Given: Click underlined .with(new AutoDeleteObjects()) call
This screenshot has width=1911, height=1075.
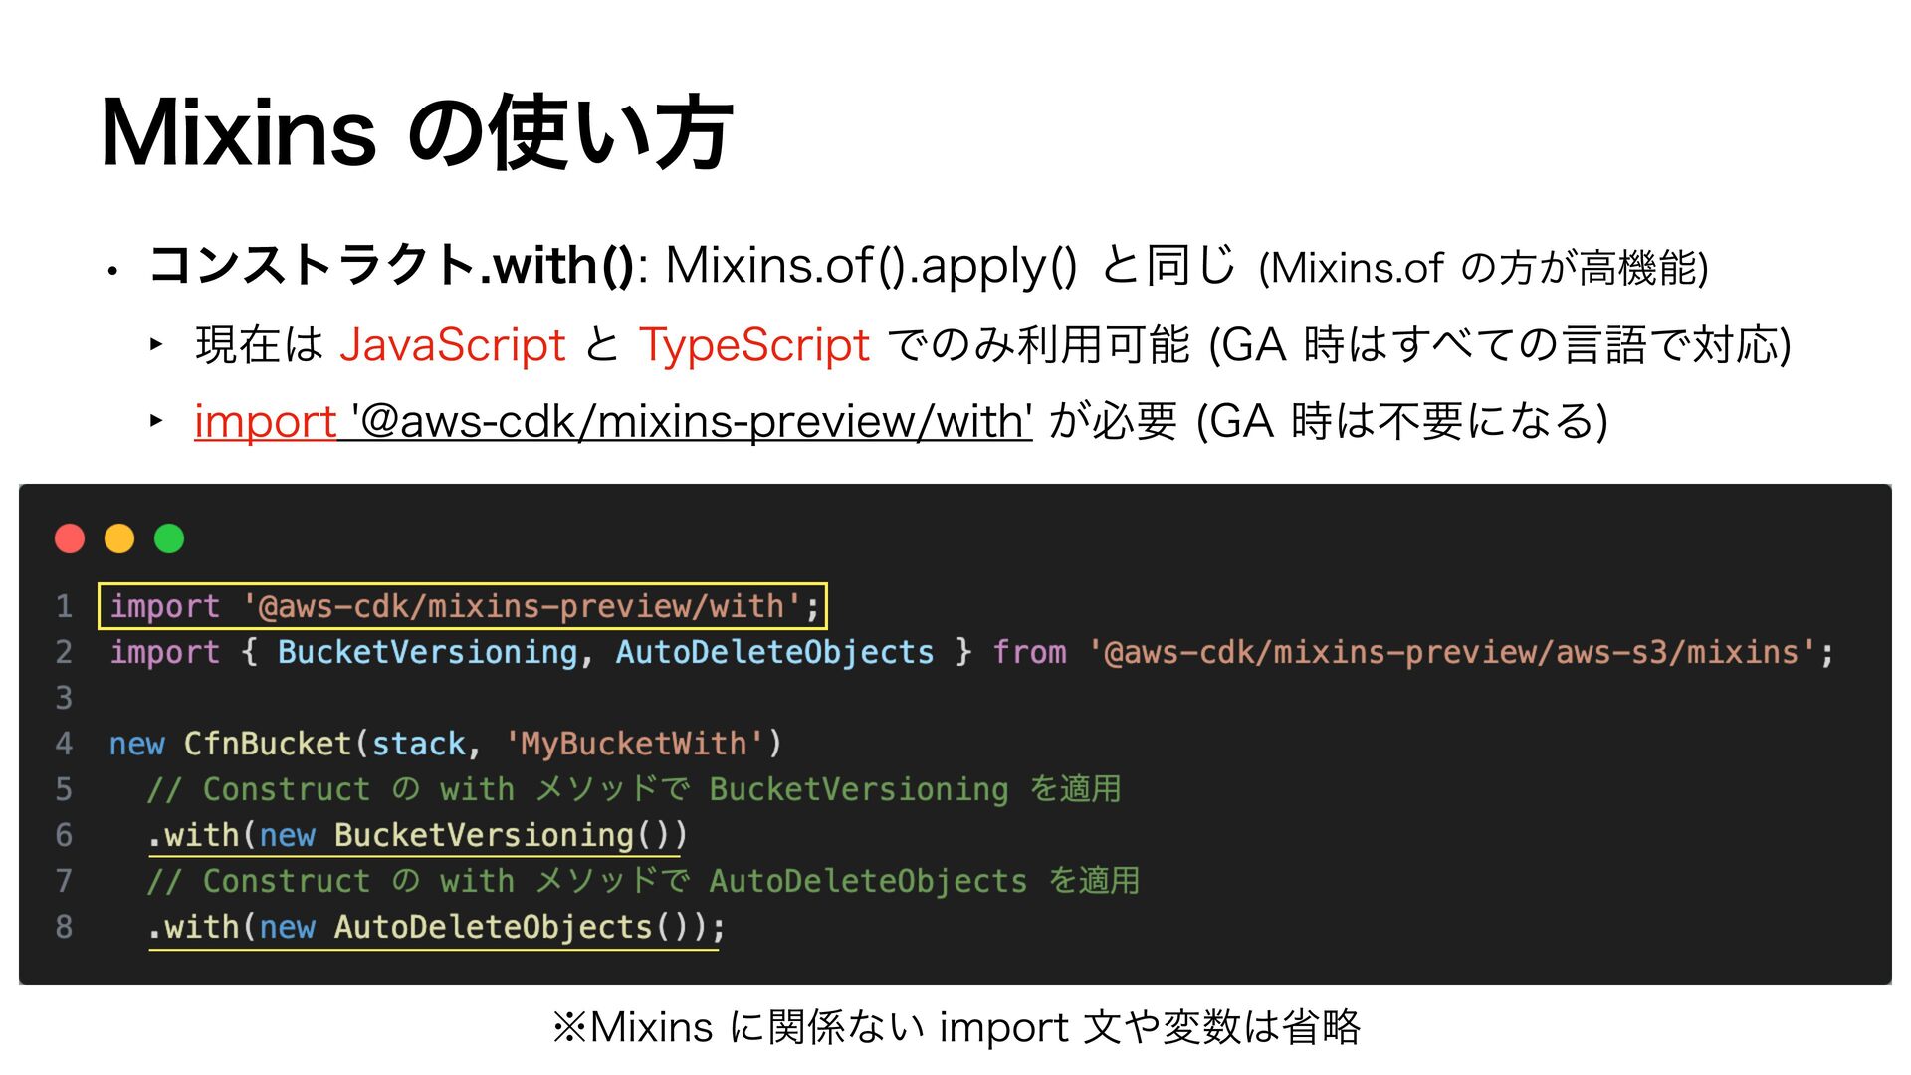Looking at the screenshot, I should click(435, 927).
